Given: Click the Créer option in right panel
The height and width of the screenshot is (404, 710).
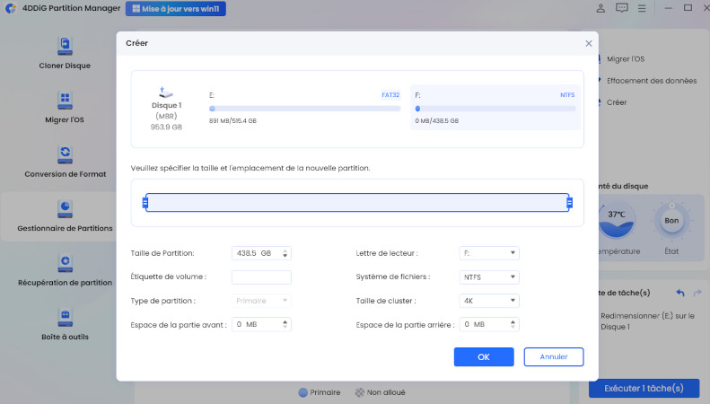Looking at the screenshot, I should (x=617, y=102).
